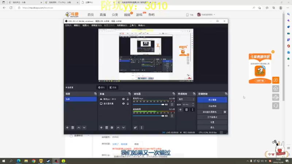292x164 pixels.
Task: Open advanced audio properties via mixer gear icon
Action: (135, 128)
